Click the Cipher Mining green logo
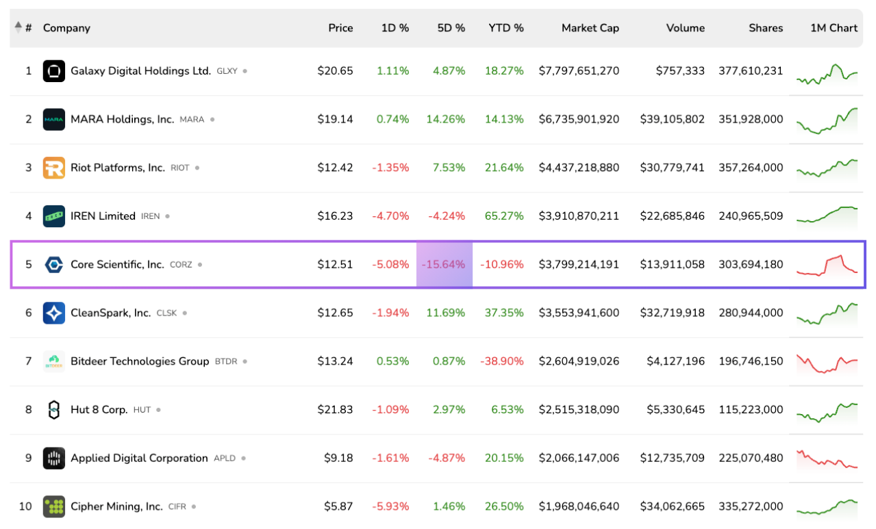The height and width of the screenshot is (529, 876). coord(54,506)
